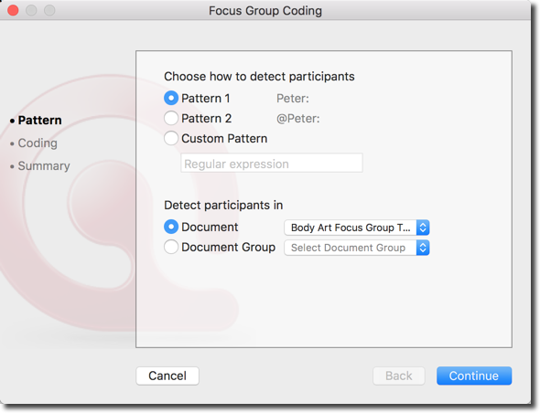Focus the Regular expression input field
540x413 pixels.
coord(272,163)
